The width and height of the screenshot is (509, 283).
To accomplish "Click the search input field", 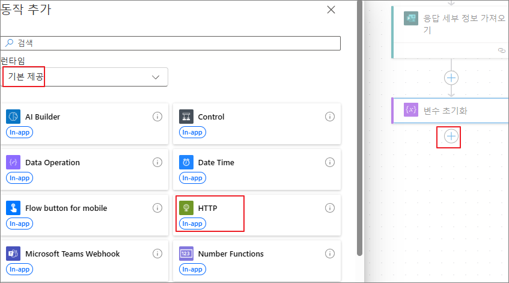I will pos(171,43).
